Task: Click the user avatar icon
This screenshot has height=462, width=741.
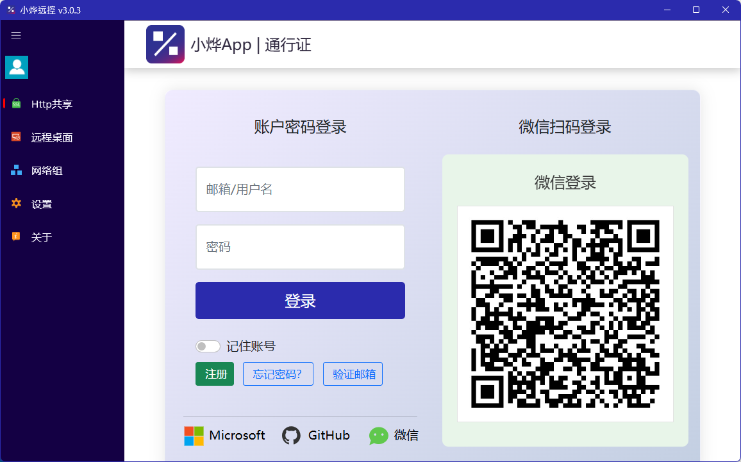Action: tap(17, 67)
